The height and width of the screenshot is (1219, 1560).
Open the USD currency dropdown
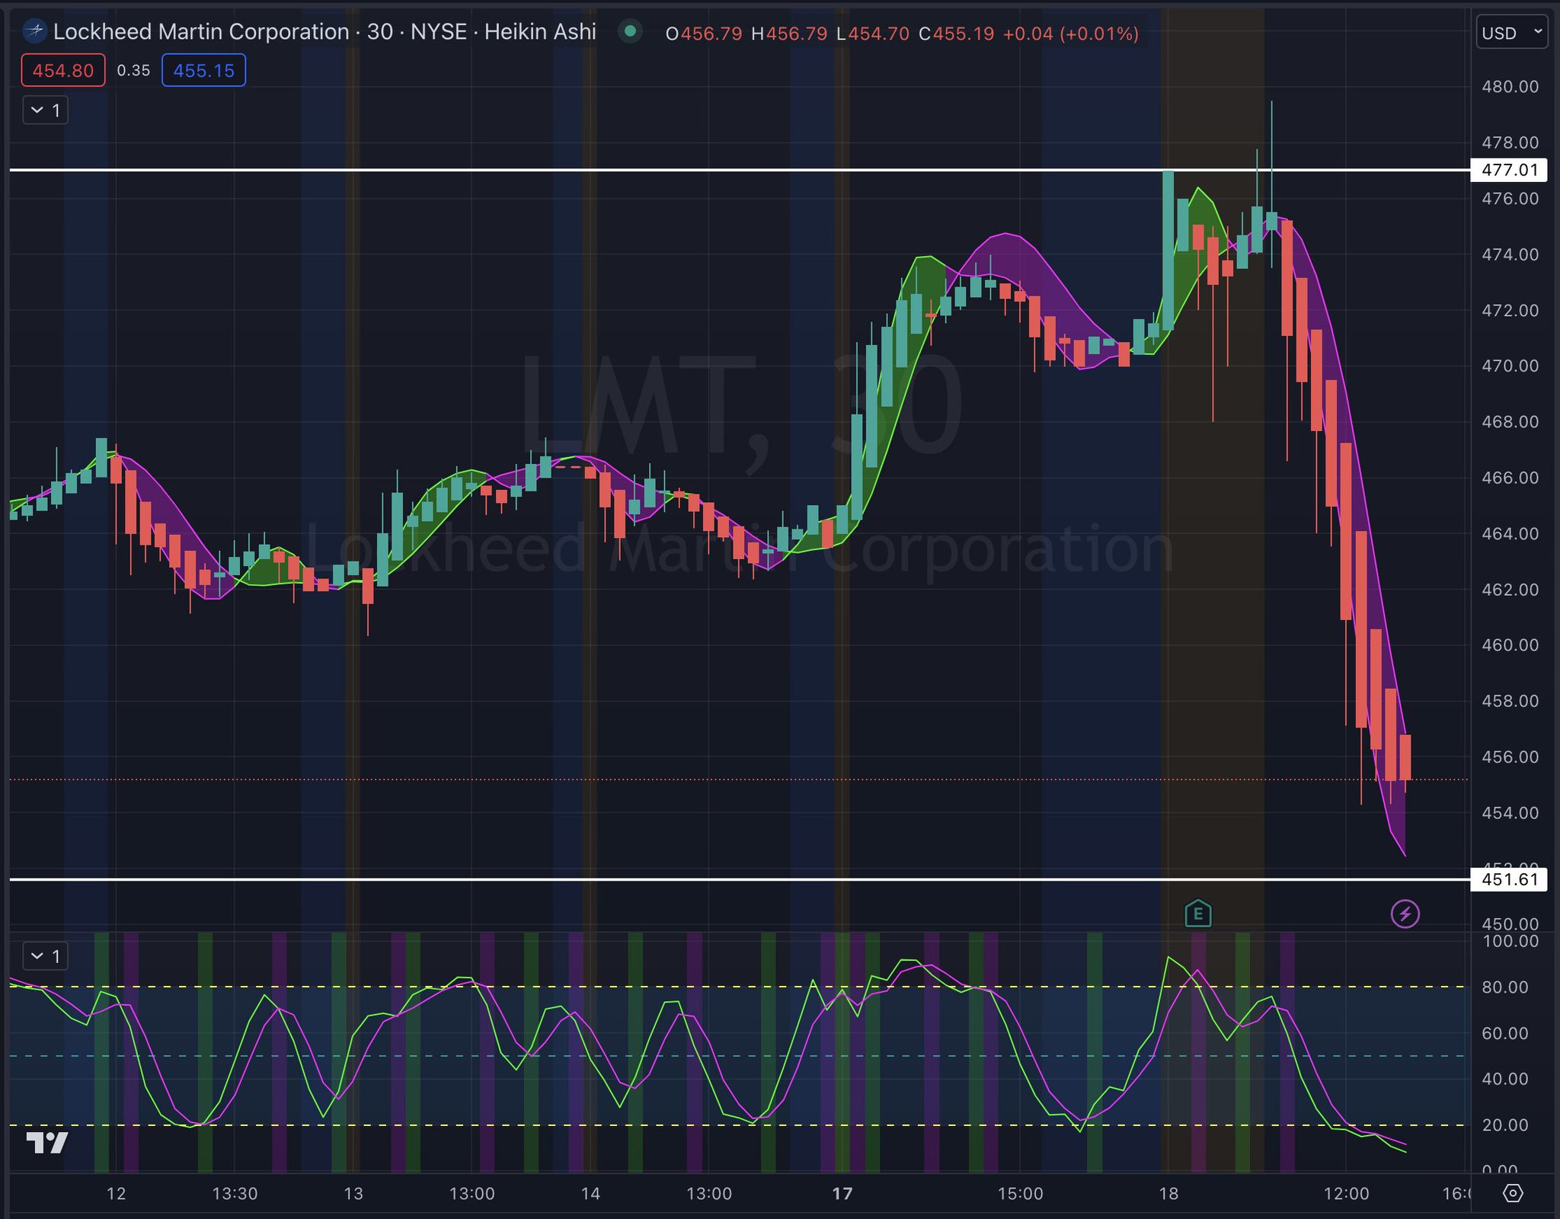[x=1511, y=33]
